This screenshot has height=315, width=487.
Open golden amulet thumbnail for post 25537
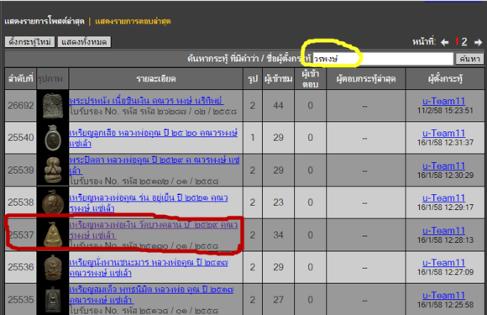click(53, 234)
